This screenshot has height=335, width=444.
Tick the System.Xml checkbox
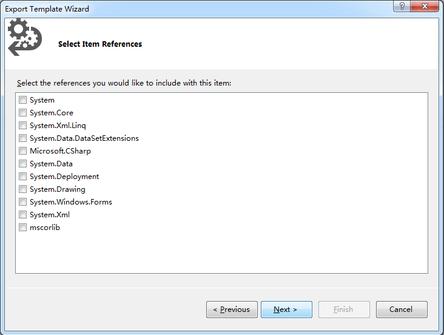click(22, 215)
